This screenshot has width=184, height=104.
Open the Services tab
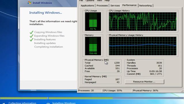click(x=115, y=5)
